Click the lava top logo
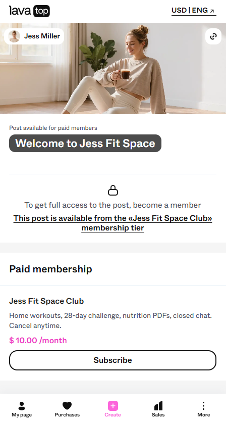Viewport: 226px width, 423px height. pyautogui.click(x=29, y=11)
